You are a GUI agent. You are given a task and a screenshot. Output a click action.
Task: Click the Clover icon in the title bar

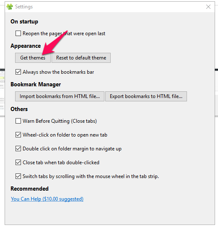(x=10, y=7)
